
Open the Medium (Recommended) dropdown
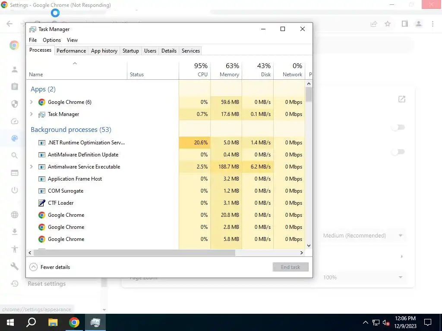coord(363,236)
